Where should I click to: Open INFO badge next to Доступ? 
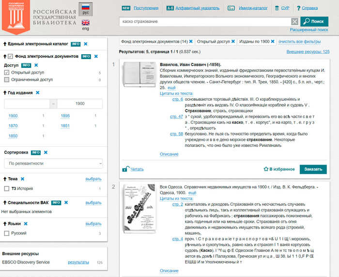26,65
